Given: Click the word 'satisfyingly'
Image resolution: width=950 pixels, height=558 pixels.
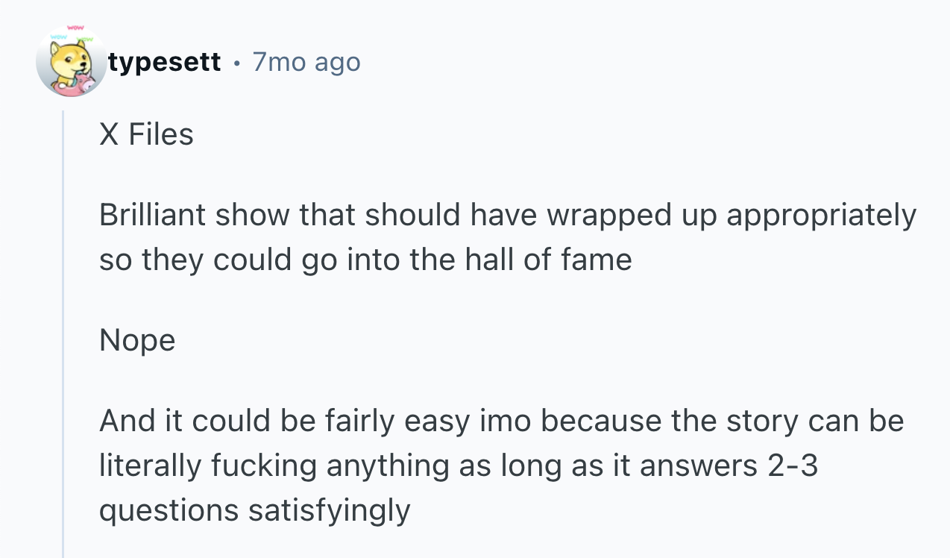Looking at the screenshot, I should [329, 512].
